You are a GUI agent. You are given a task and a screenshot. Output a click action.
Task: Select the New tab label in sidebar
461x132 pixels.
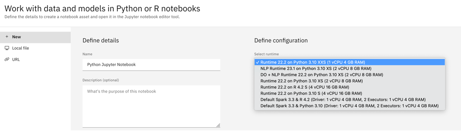[16, 37]
